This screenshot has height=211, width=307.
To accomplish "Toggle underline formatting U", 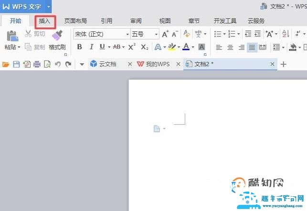I will [102, 47].
